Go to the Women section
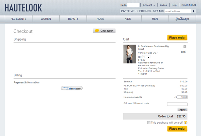This screenshot has width=201, height=136. (x=46, y=19)
